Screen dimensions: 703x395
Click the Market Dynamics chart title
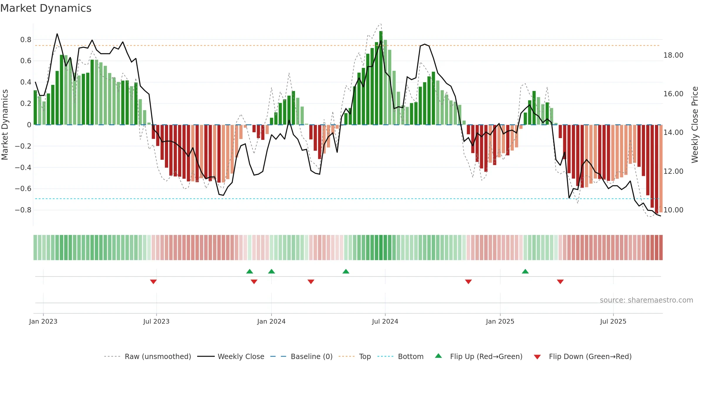(x=46, y=8)
